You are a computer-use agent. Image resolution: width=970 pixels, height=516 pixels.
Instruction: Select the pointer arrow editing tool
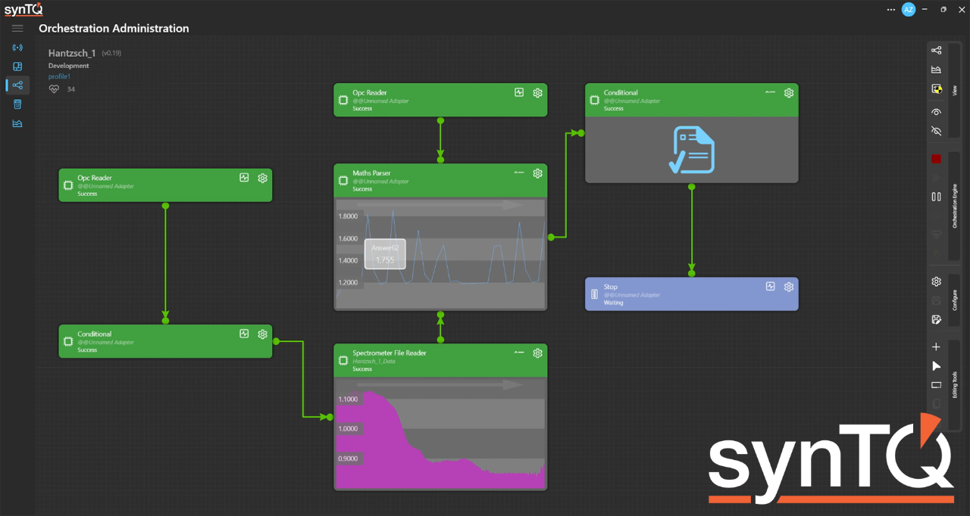click(936, 366)
